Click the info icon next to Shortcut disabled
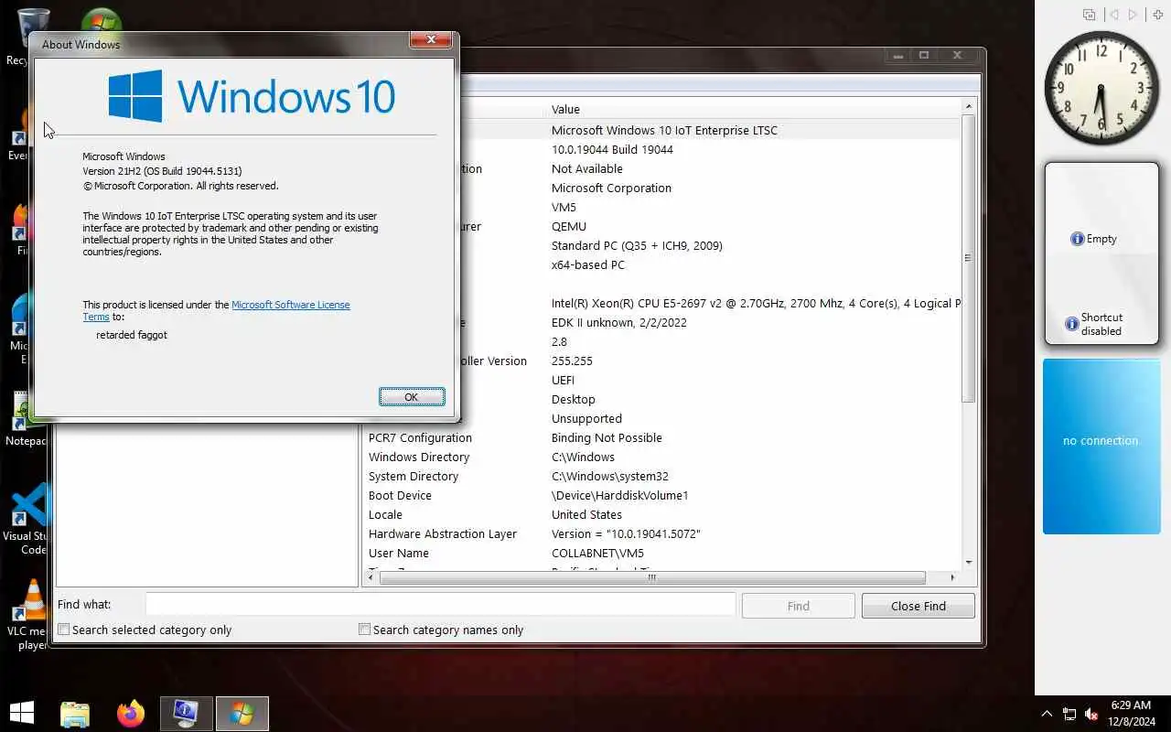Viewport: 1171px width, 732px height. (x=1071, y=324)
